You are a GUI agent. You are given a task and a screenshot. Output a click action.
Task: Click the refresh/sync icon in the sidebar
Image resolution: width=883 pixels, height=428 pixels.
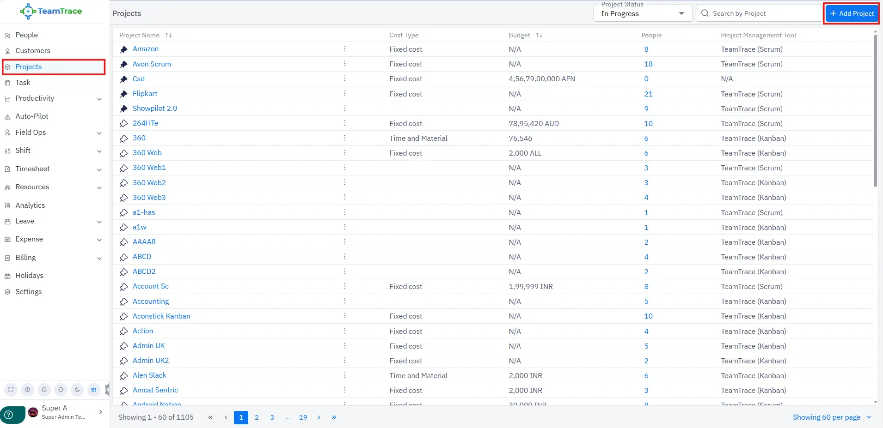point(61,390)
